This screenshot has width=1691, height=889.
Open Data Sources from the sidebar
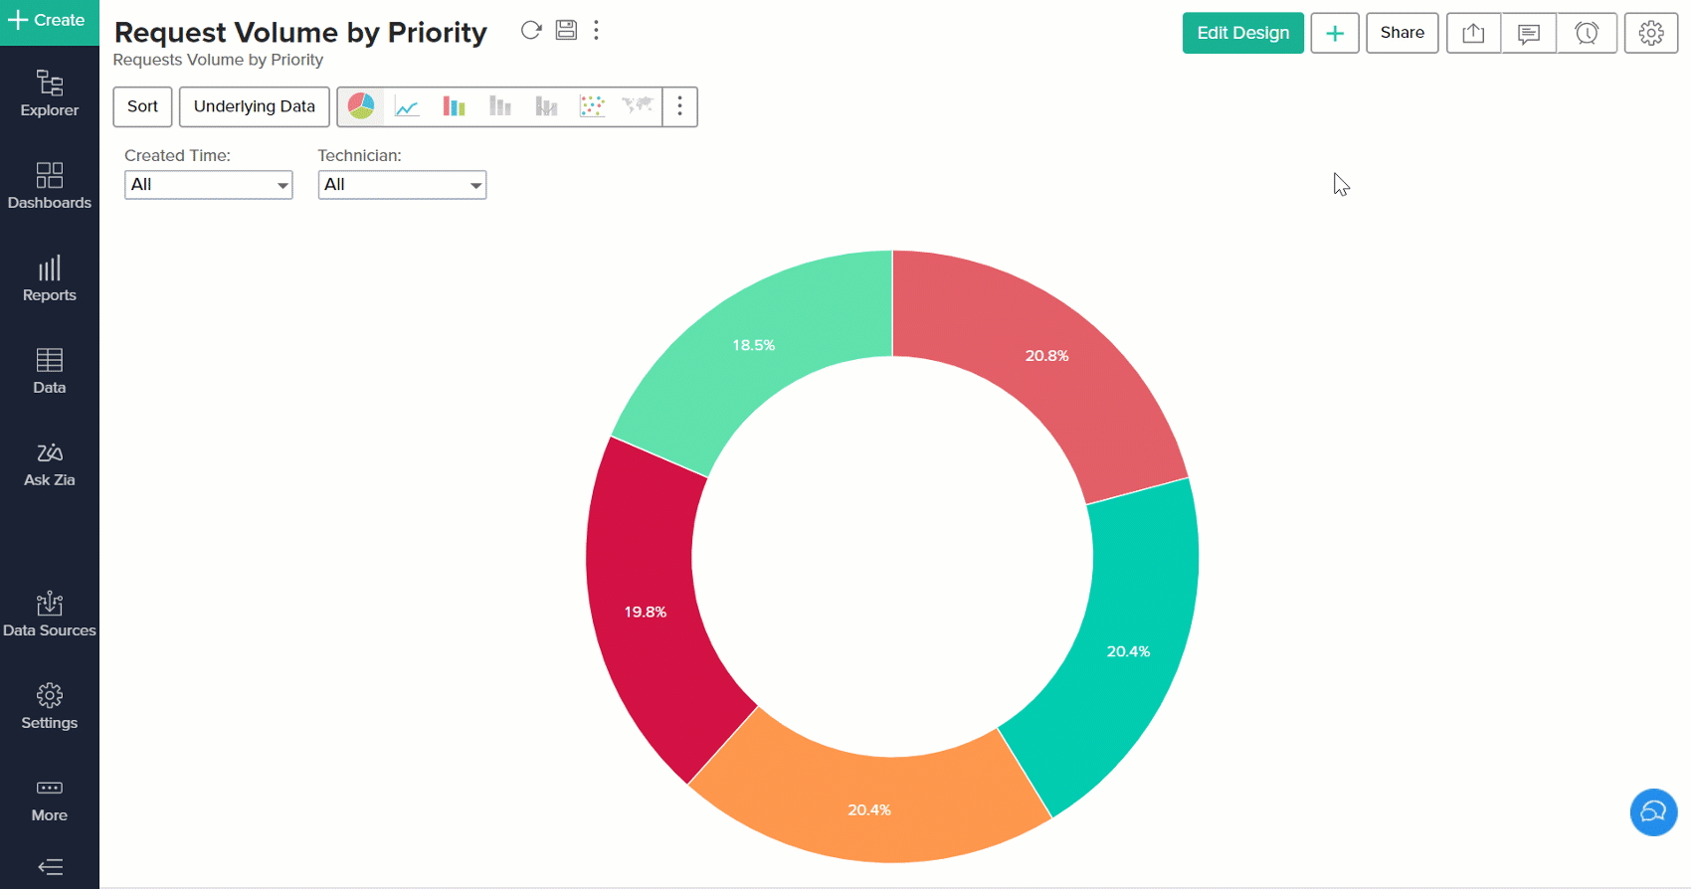[50, 615]
